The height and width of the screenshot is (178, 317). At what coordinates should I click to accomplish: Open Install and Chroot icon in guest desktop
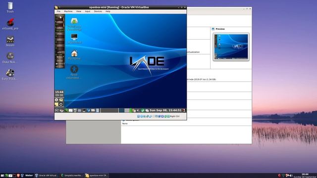74,24
